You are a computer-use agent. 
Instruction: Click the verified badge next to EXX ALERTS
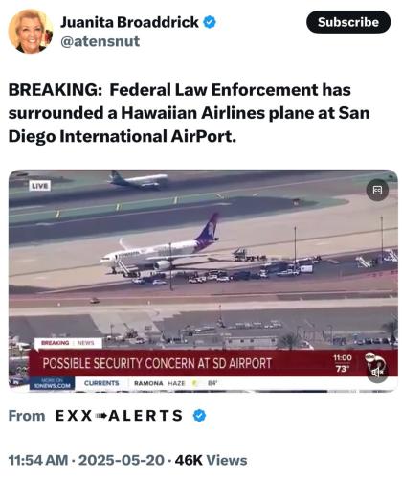pyautogui.click(x=200, y=416)
